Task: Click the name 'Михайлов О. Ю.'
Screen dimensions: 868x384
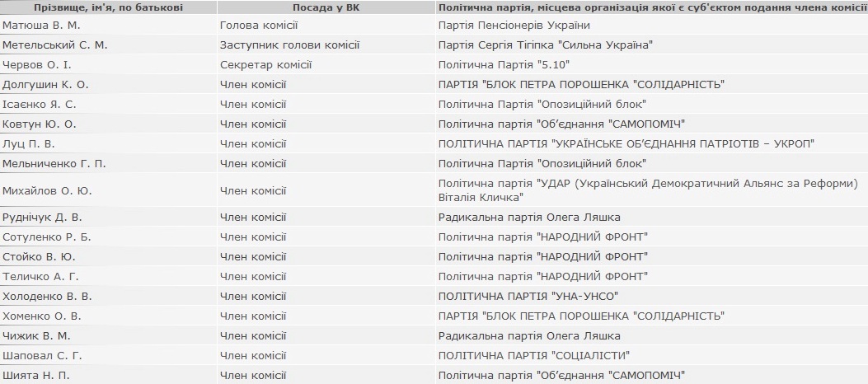Action: (x=47, y=190)
